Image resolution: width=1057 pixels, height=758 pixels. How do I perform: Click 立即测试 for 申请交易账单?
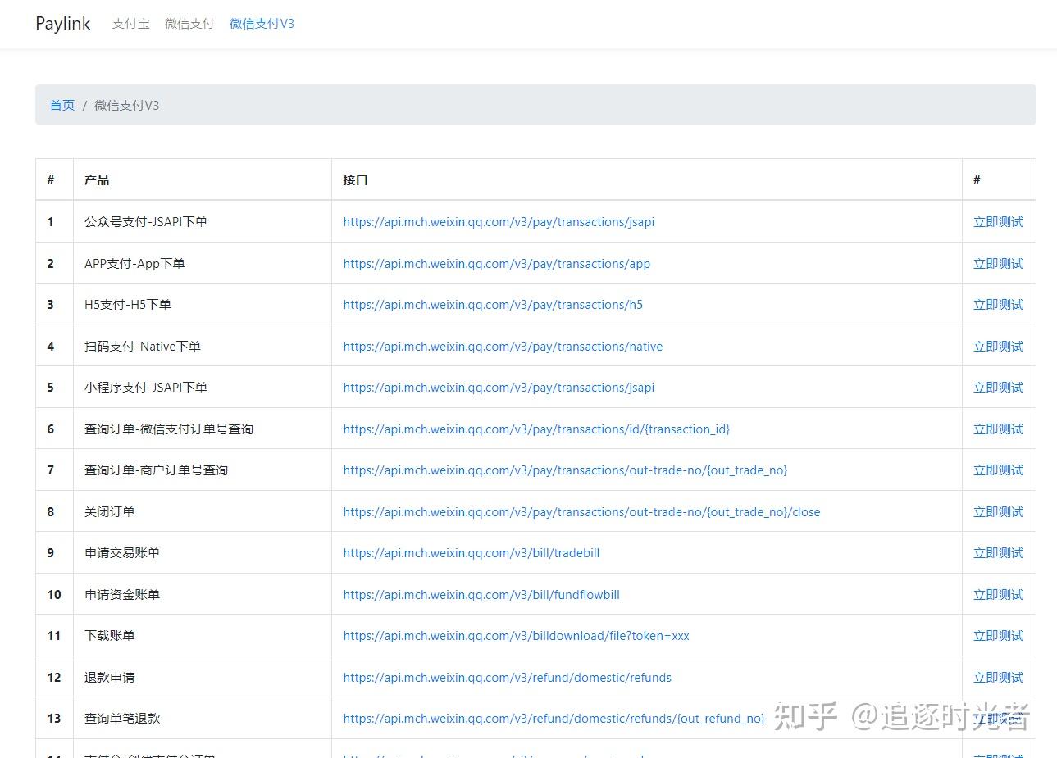click(x=998, y=552)
